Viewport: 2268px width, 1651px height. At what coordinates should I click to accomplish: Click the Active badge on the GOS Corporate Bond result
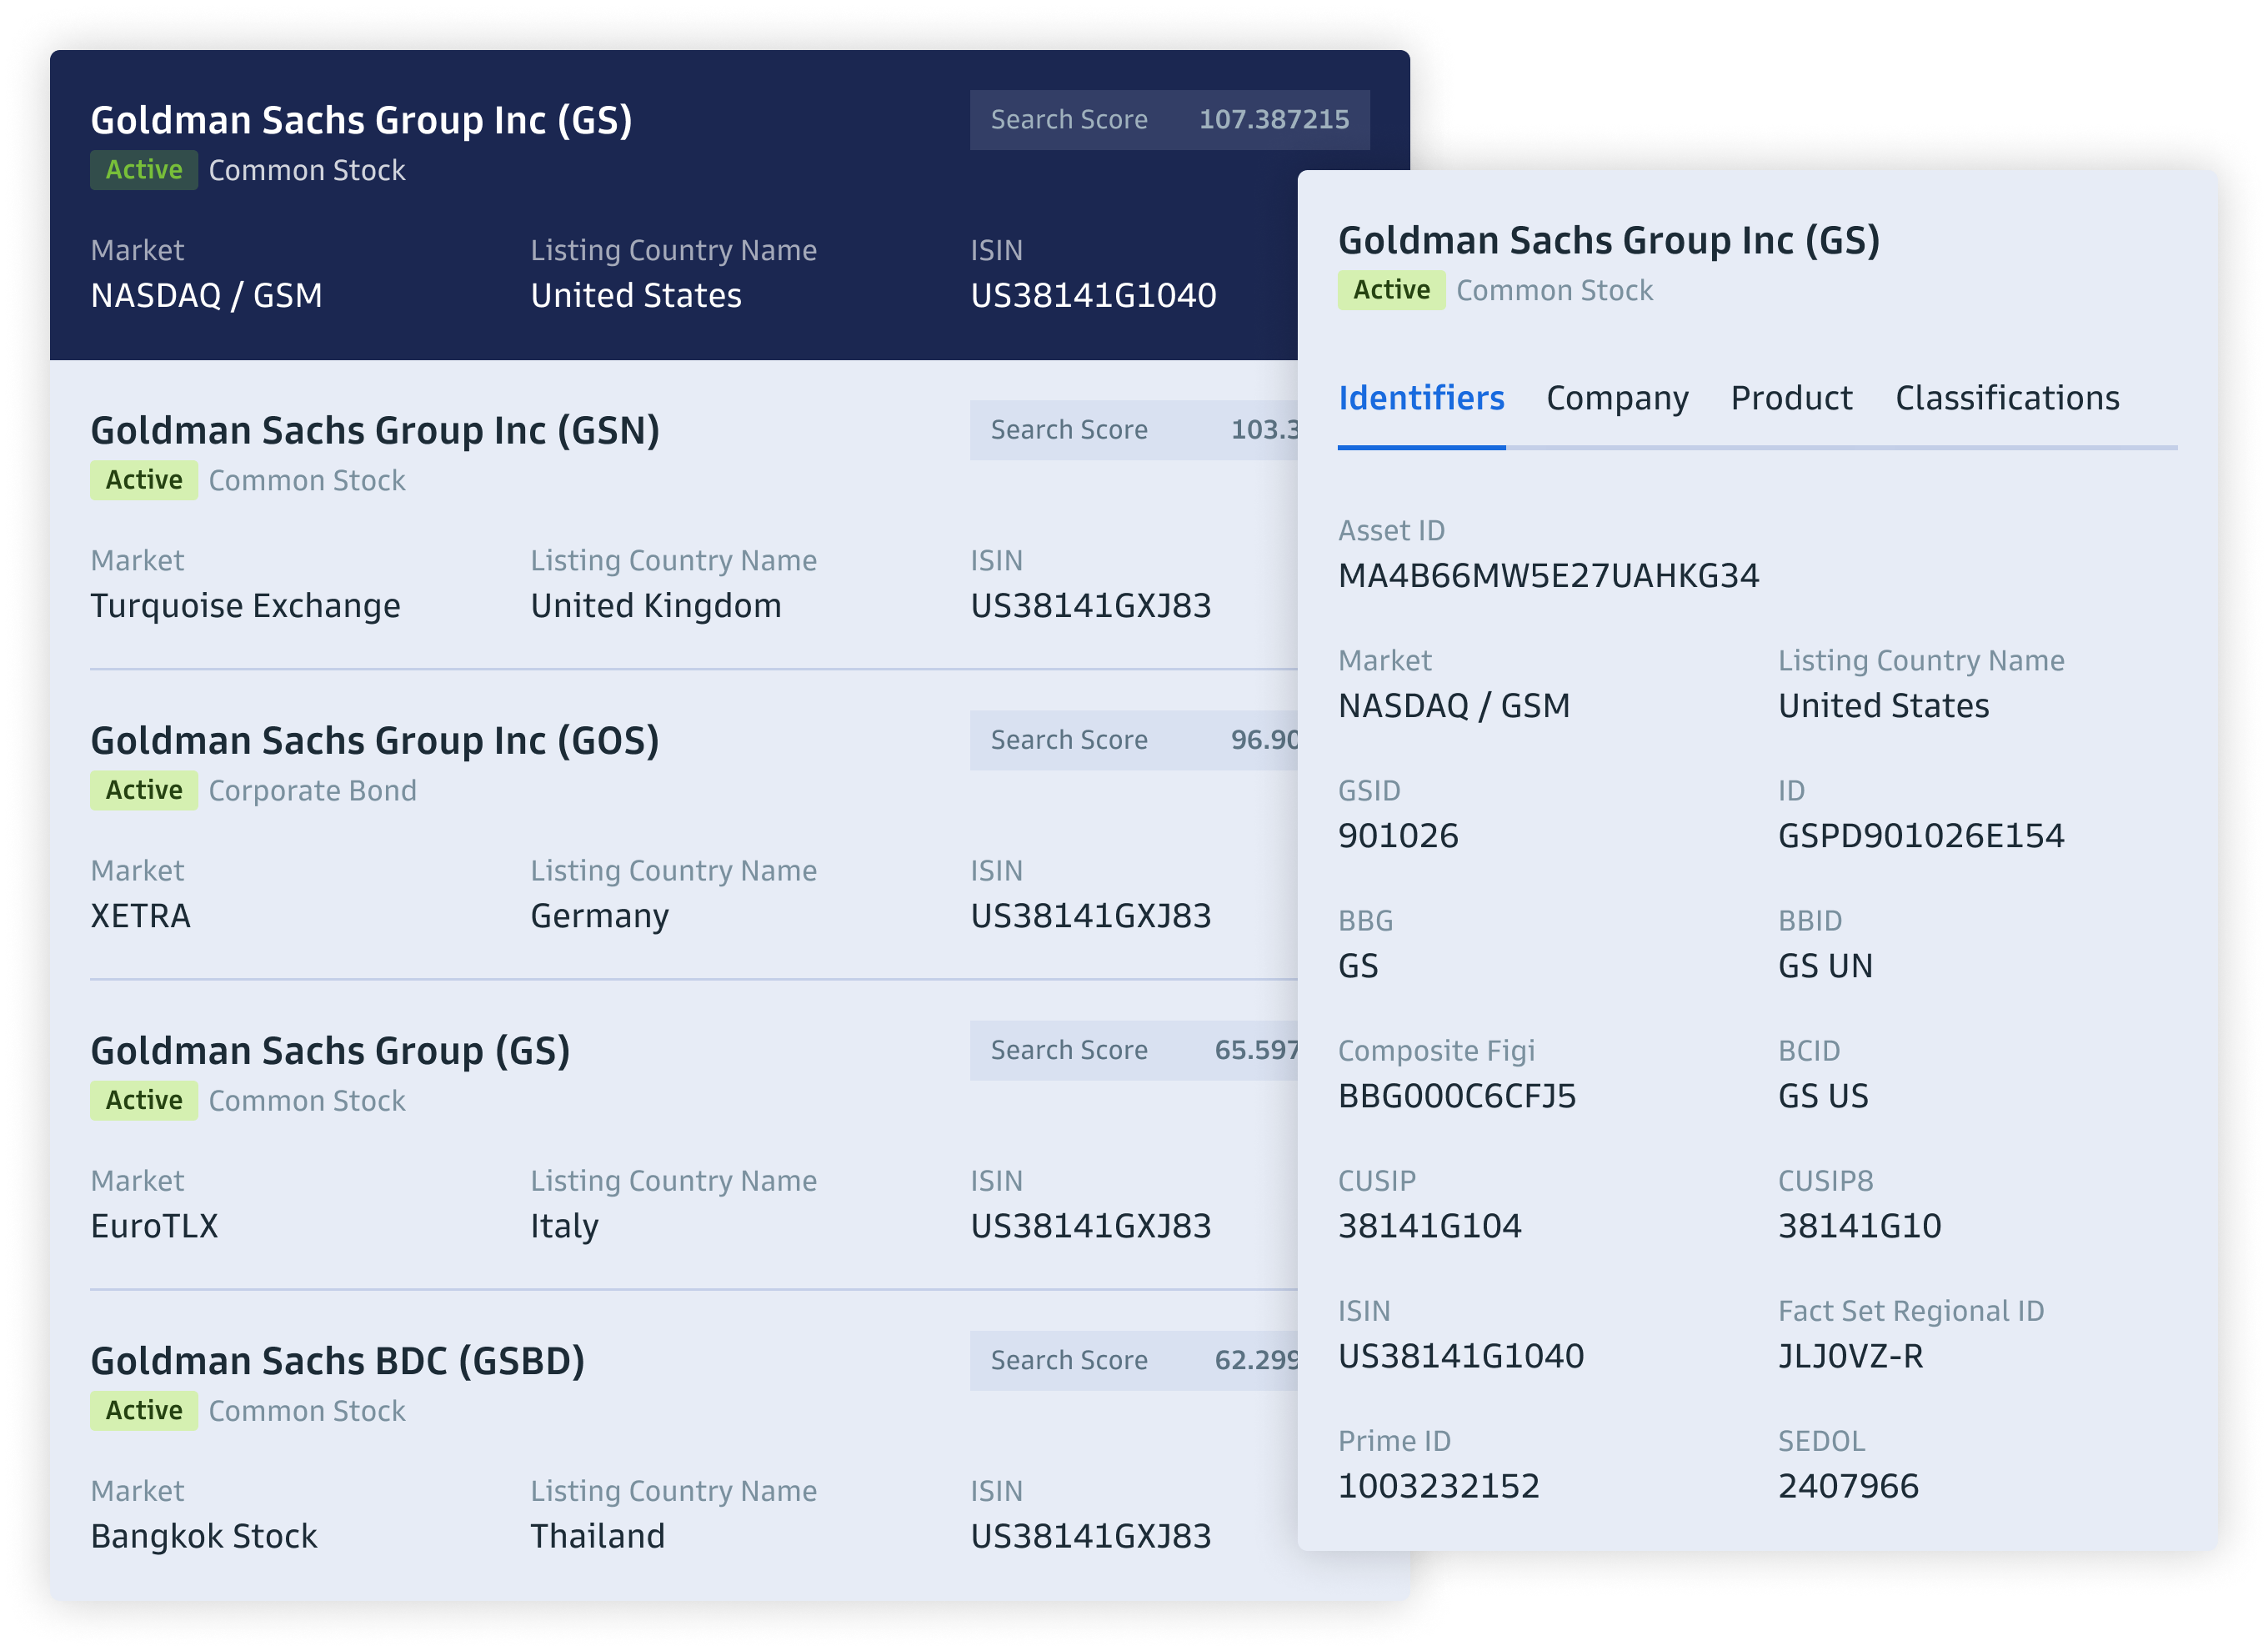pos(144,790)
